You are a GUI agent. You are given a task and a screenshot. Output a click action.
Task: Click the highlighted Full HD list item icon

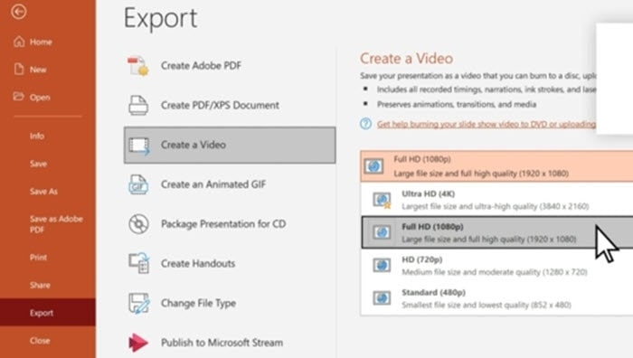[382, 232]
